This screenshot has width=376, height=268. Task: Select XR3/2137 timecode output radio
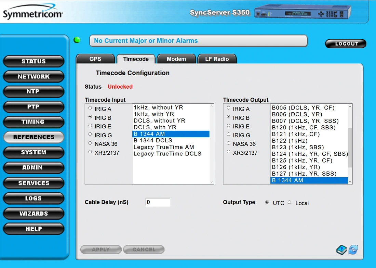point(229,152)
